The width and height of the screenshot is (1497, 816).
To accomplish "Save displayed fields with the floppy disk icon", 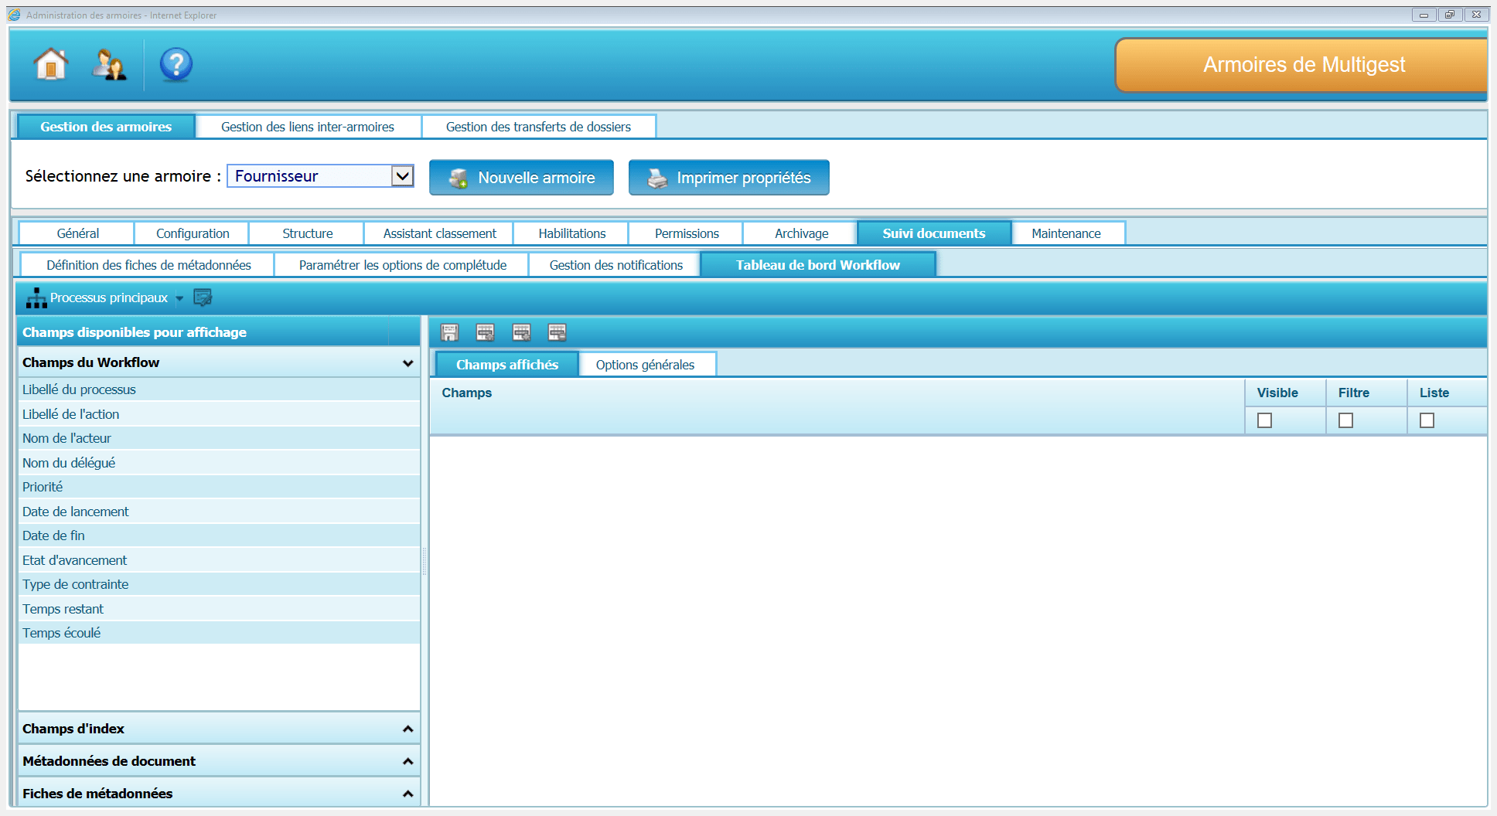I will coord(449,333).
